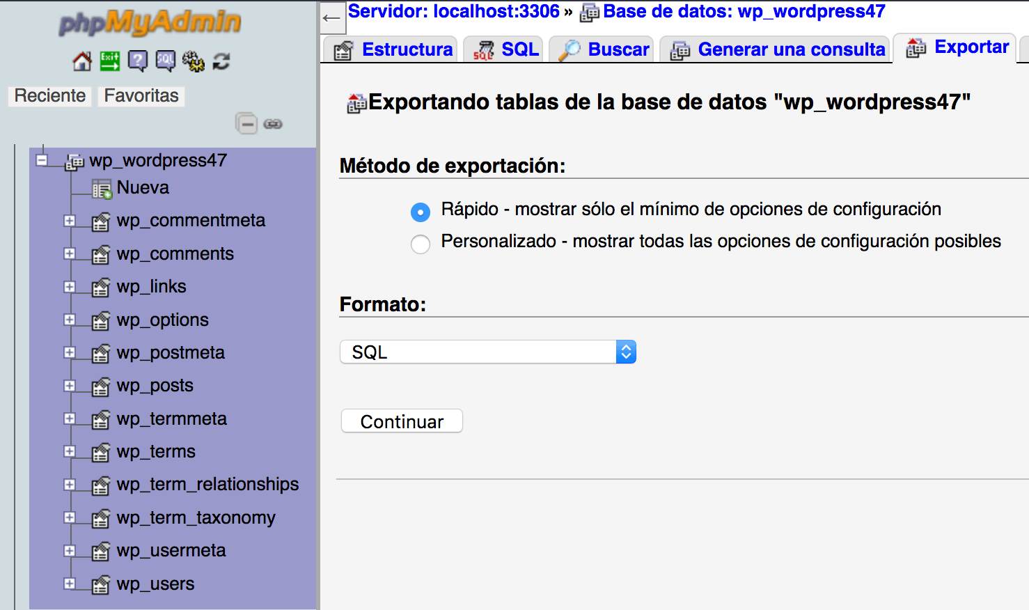The width and height of the screenshot is (1029, 610).
Task: Open phpMyAdmin settings gear icon
Action: (x=194, y=61)
